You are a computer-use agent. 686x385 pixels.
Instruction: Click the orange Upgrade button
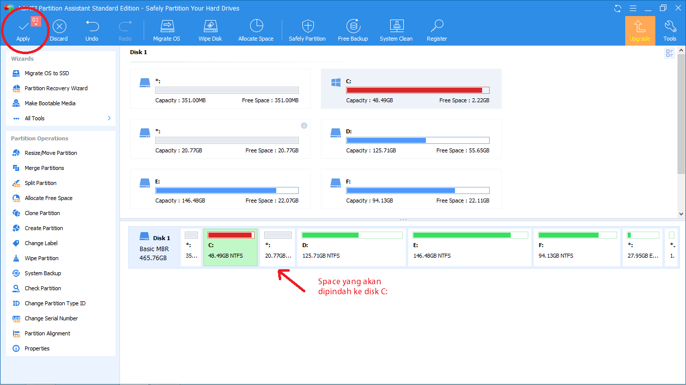640,31
